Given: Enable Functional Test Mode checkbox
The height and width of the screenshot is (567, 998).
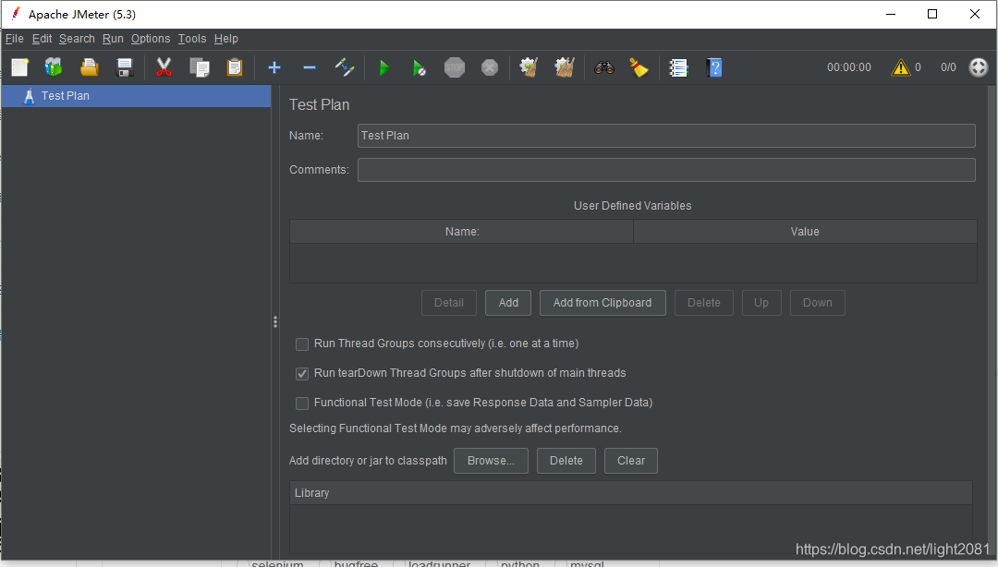Looking at the screenshot, I should pyautogui.click(x=302, y=404).
